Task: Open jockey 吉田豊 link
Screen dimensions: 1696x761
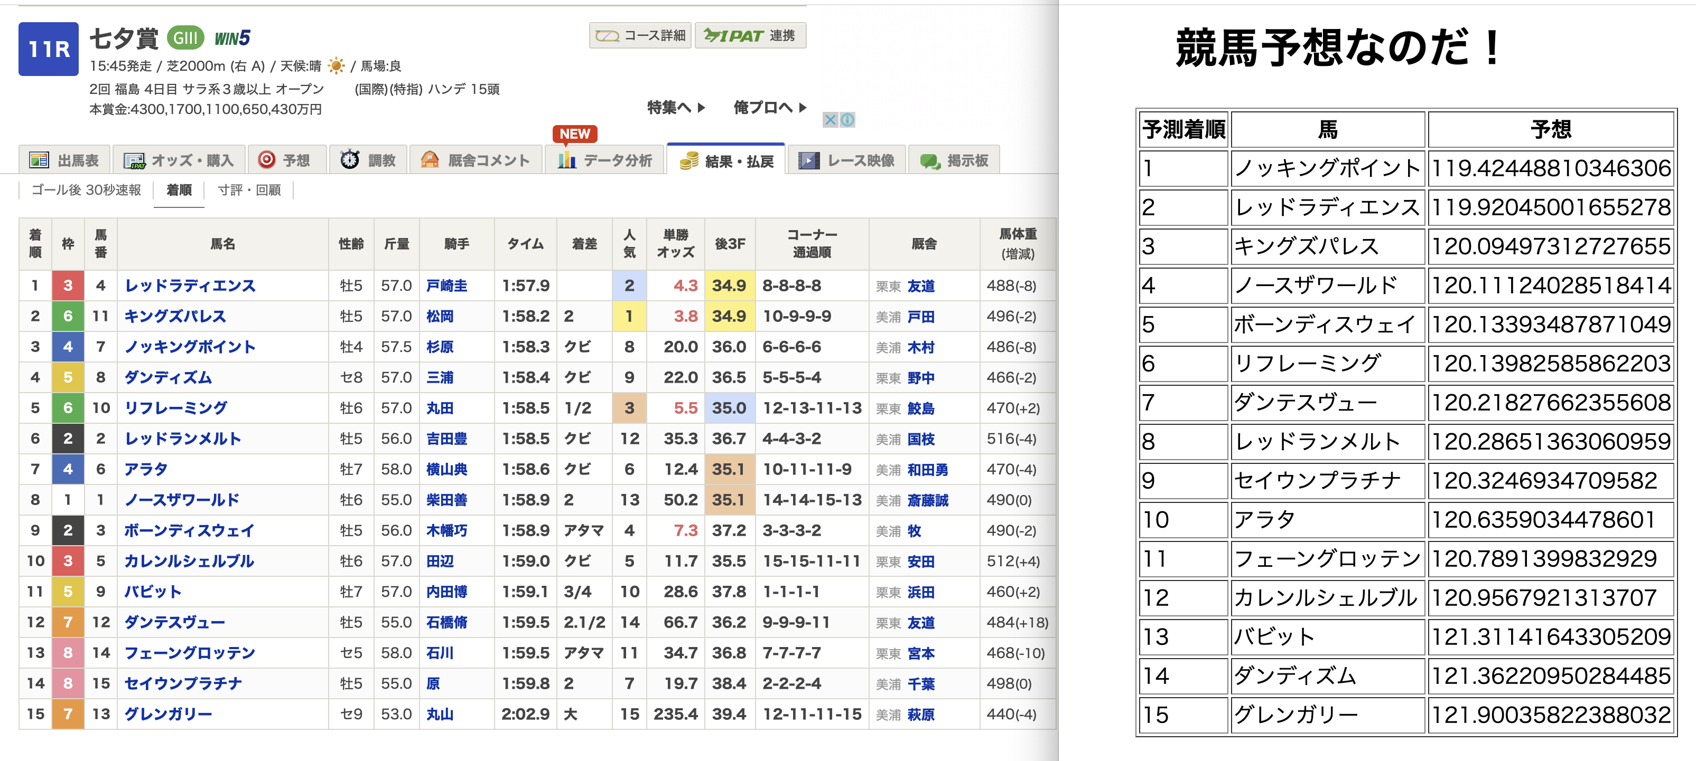Action: pyautogui.click(x=446, y=439)
